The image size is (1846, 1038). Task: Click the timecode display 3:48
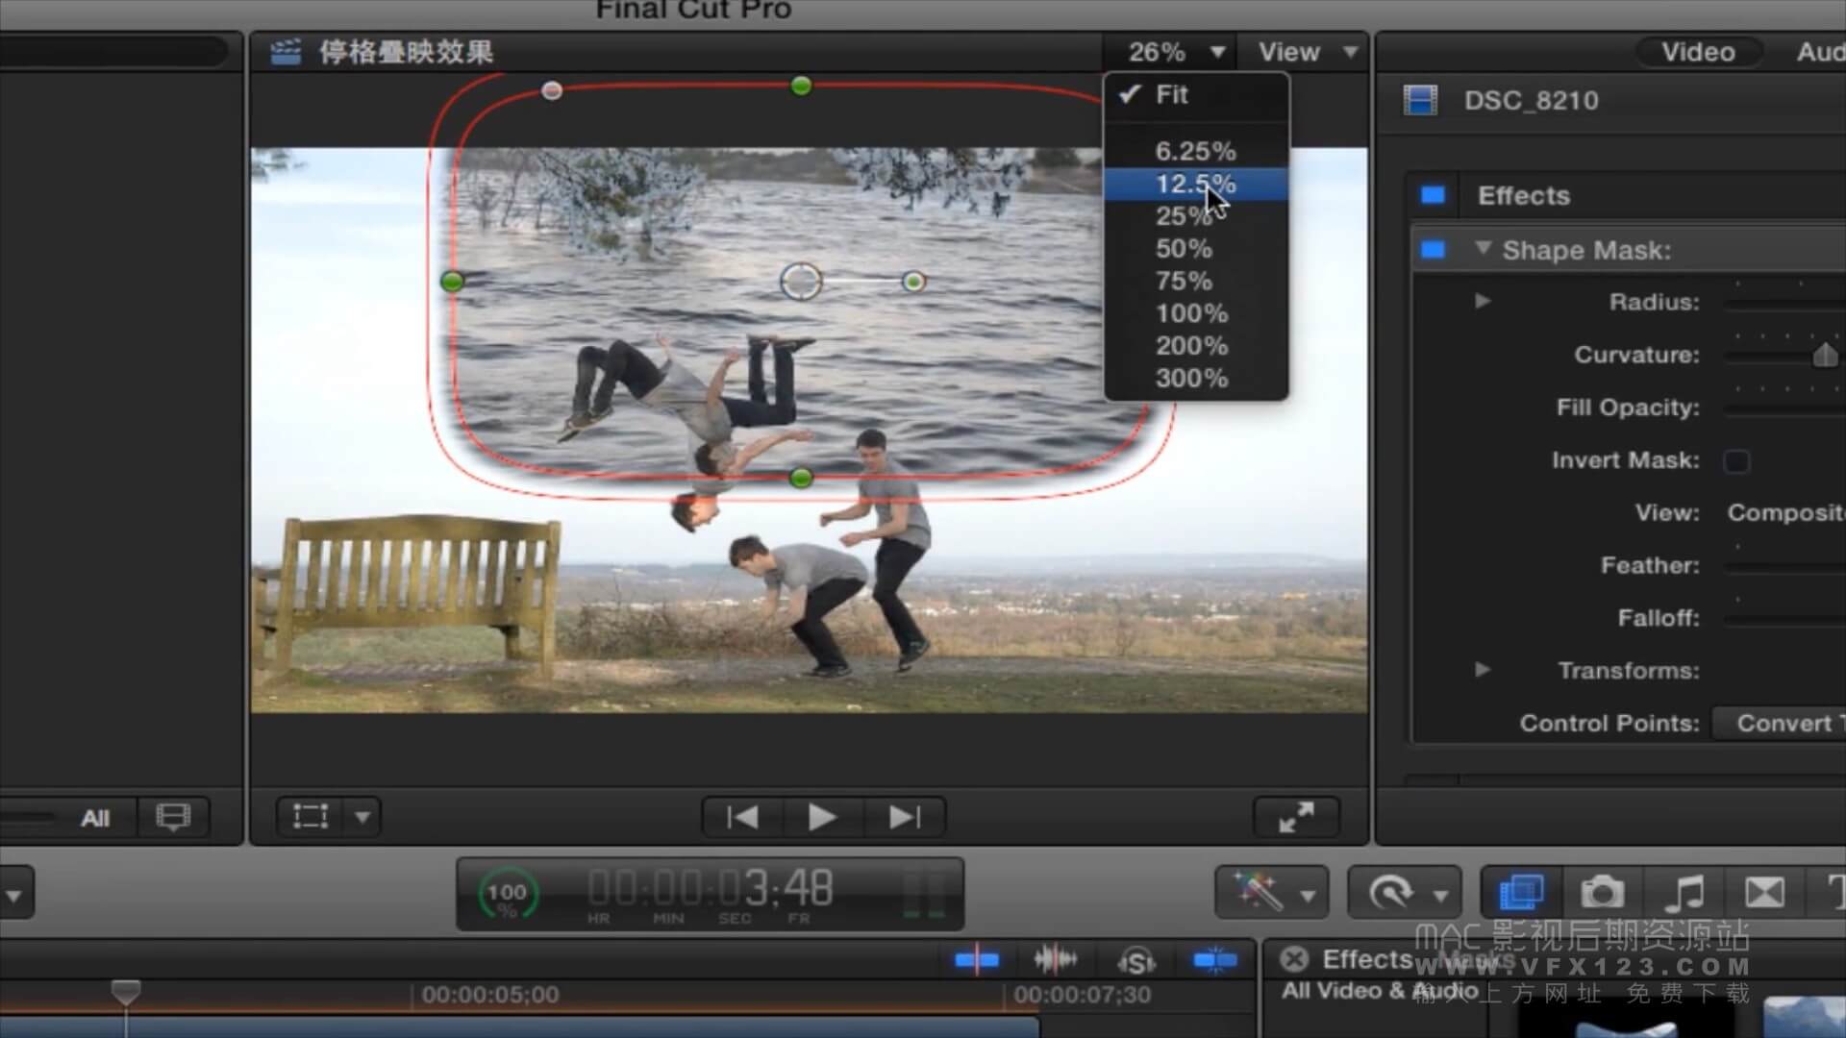[711, 889]
